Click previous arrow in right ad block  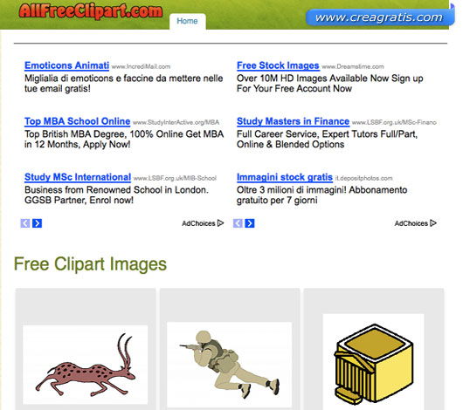pyautogui.click(x=238, y=223)
